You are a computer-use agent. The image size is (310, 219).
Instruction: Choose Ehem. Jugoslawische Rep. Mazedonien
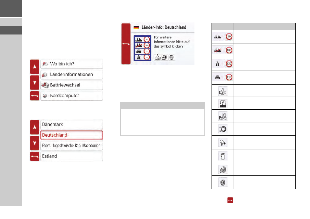(x=71, y=146)
